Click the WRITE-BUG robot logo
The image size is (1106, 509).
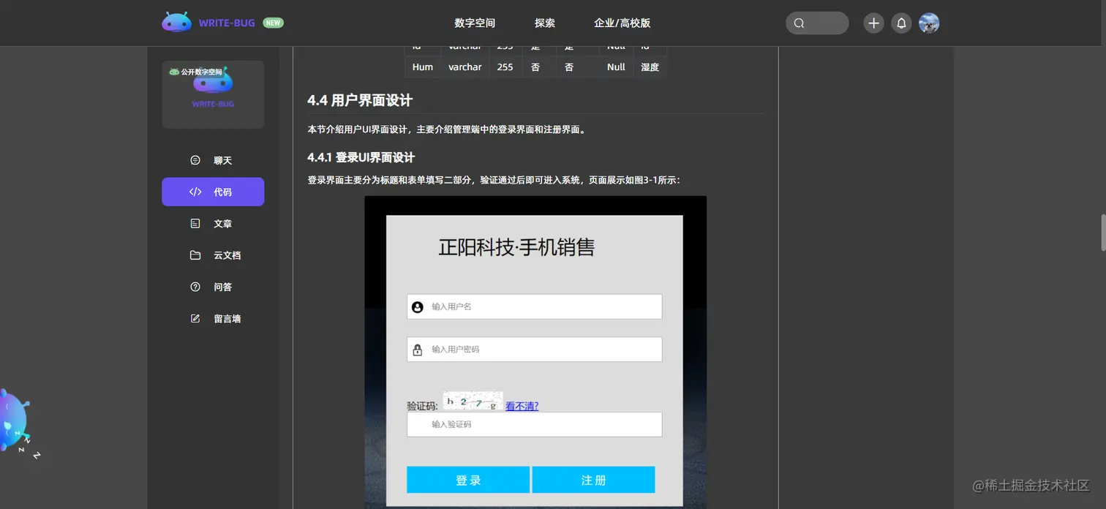click(176, 21)
